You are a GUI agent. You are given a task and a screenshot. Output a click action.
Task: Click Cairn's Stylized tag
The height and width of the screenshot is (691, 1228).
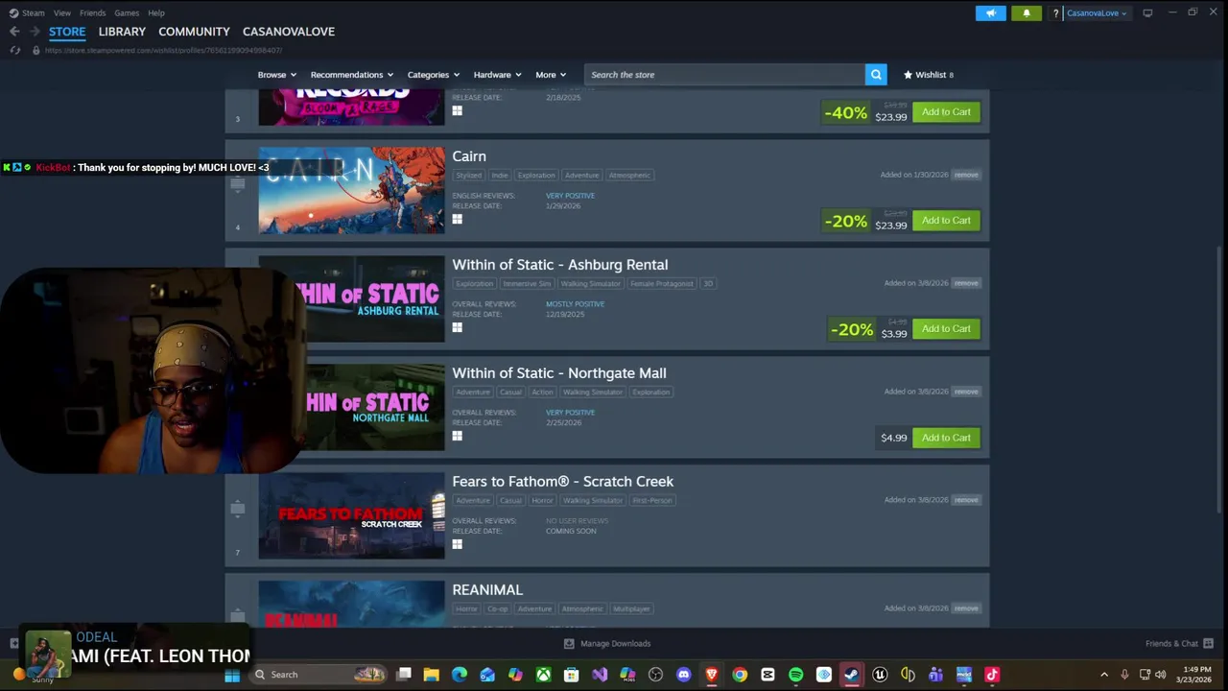click(468, 176)
